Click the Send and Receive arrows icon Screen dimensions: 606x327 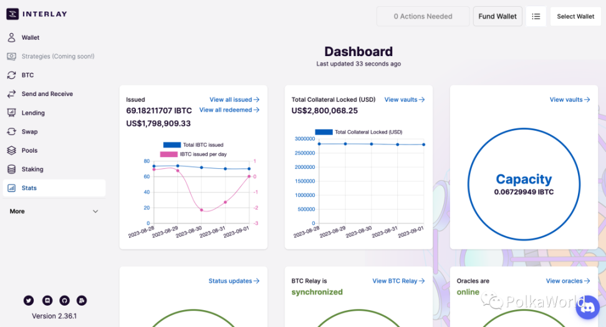[12, 94]
